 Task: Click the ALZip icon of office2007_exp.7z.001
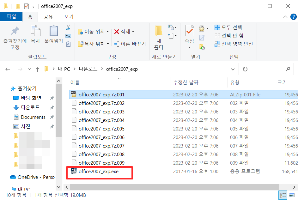[x=73, y=94]
